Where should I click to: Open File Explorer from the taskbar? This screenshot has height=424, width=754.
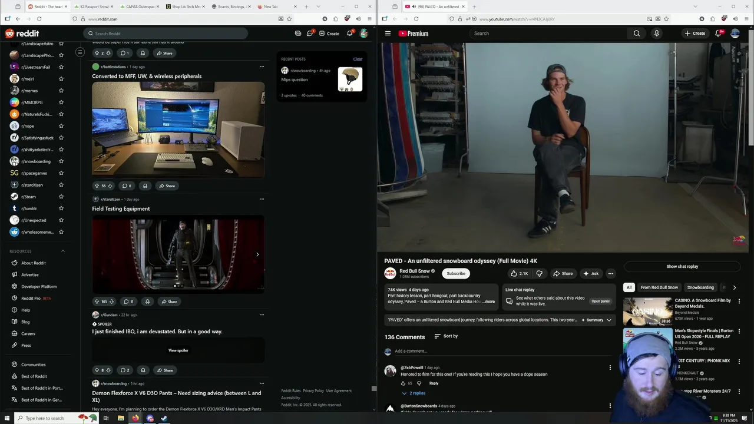[x=121, y=418]
